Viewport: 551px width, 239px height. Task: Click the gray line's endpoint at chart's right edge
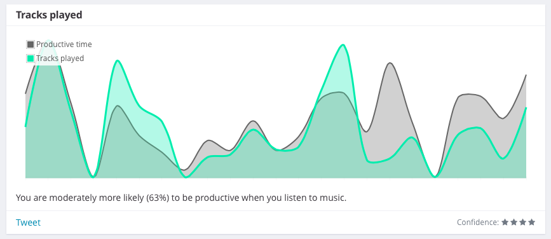[526, 75]
